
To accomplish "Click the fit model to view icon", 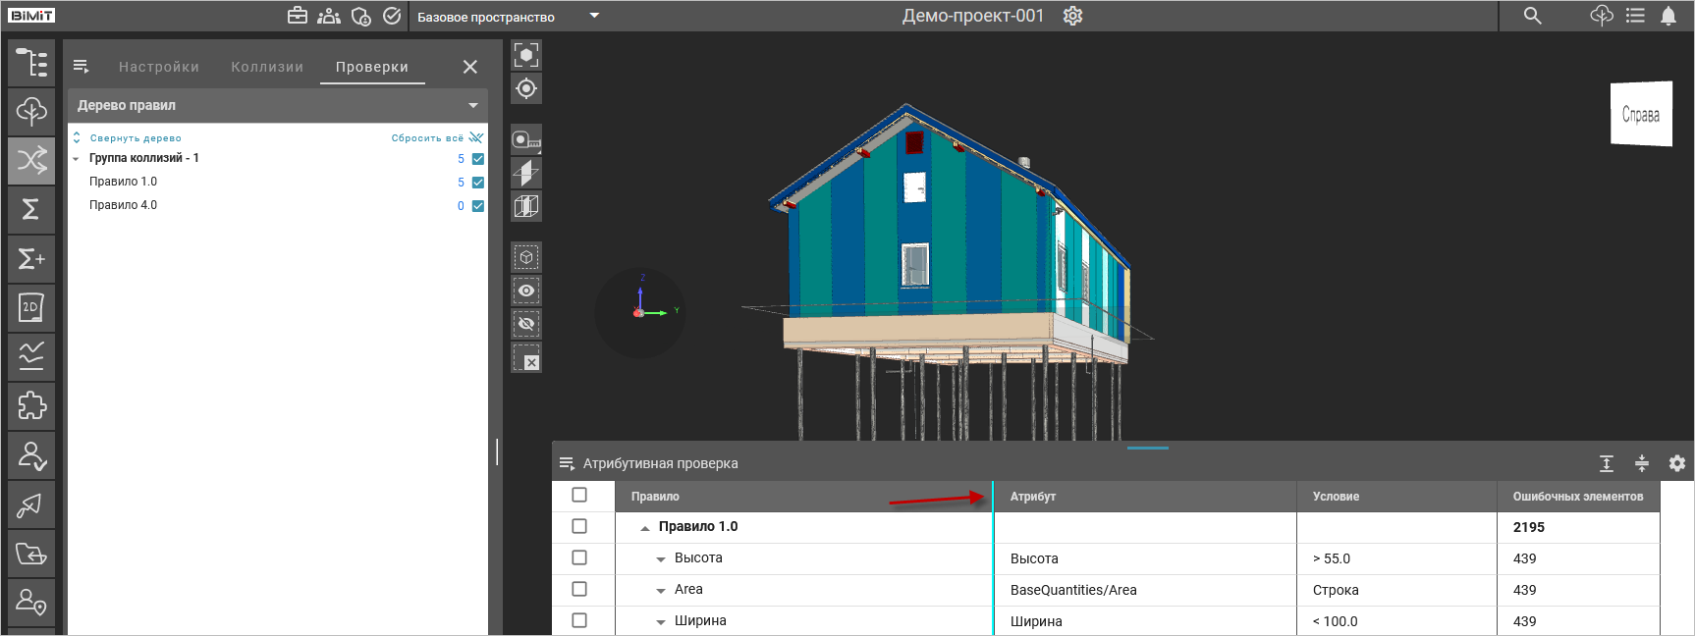I will tap(526, 55).
